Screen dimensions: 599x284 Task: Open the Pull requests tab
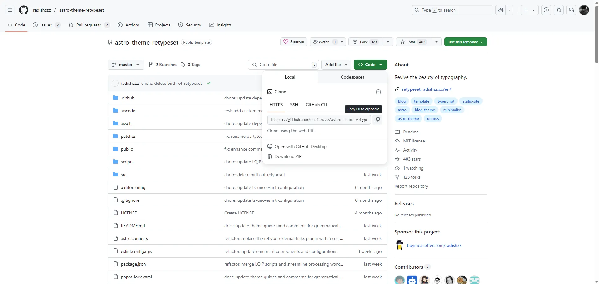pyautogui.click(x=89, y=25)
